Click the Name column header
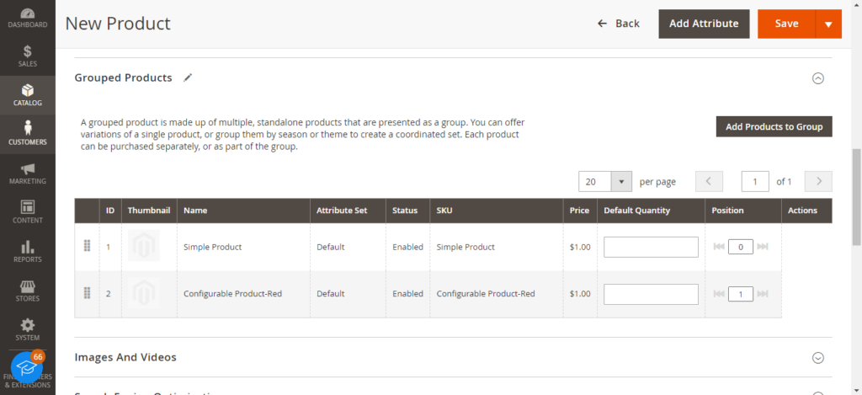862x395 pixels. click(x=243, y=211)
